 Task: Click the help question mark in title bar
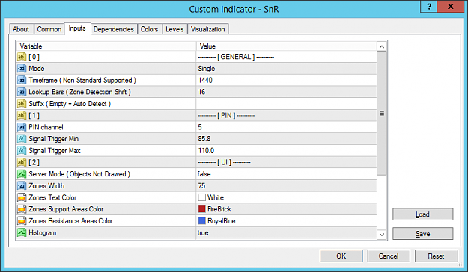(429, 7)
